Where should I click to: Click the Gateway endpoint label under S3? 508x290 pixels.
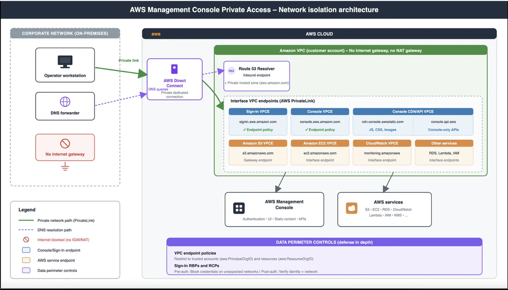[258, 160]
